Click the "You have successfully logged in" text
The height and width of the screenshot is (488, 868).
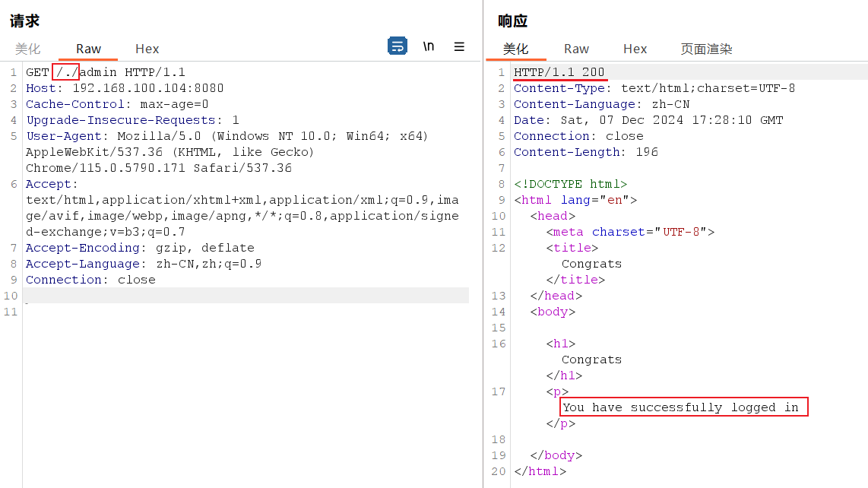click(680, 407)
